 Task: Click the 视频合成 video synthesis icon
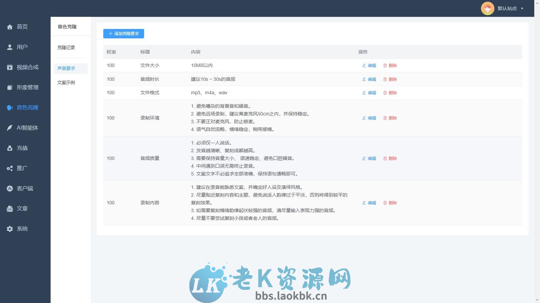coord(10,67)
